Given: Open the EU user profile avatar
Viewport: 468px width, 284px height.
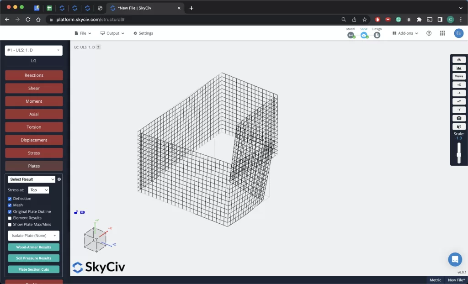Looking at the screenshot, I should tap(459, 33).
